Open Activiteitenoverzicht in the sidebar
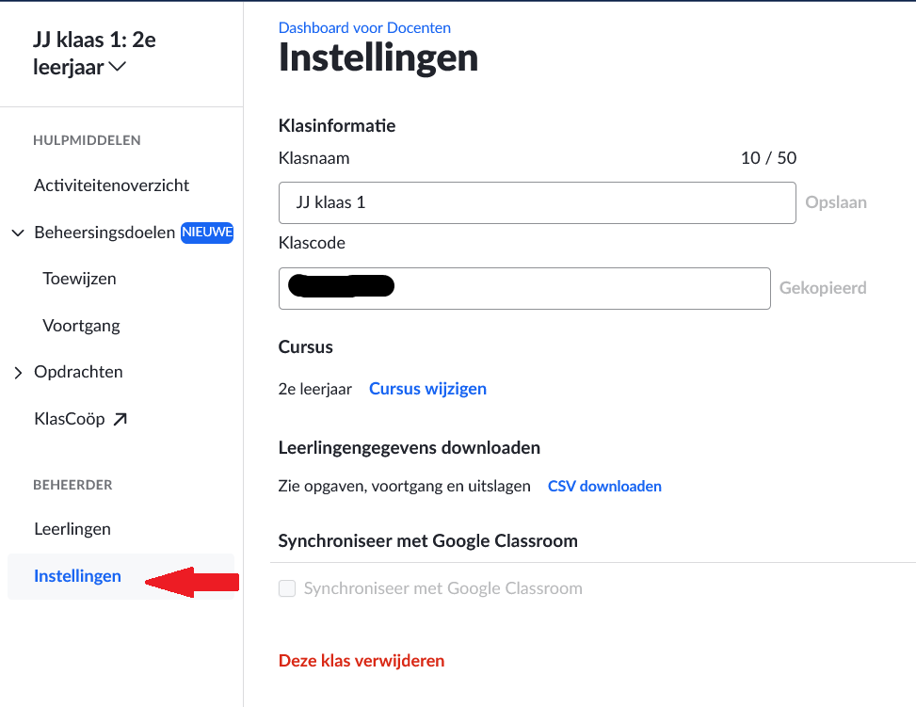Screen dimensions: 916x707 pyautogui.click(x=112, y=185)
